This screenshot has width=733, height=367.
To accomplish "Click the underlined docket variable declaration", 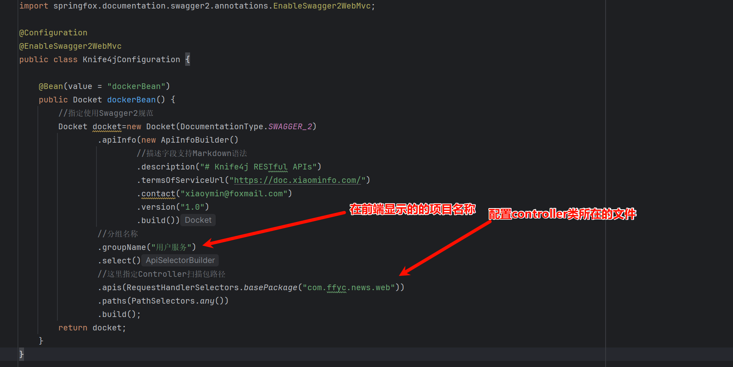I will (107, 126).
